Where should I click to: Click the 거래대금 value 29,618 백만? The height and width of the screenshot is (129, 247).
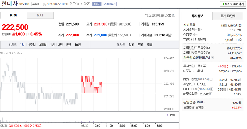pos(163,35)
